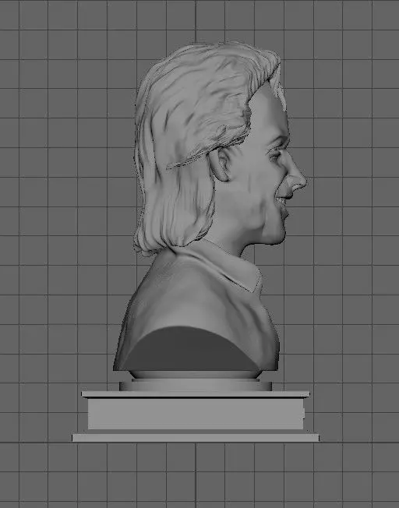Click the ear of the sculpted bust

(221, 164)
